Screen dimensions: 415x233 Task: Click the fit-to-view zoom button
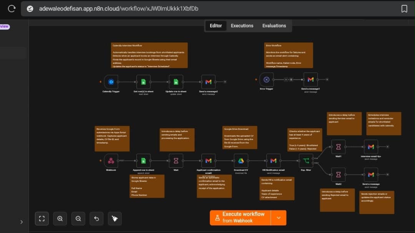(x=42, y=218)
